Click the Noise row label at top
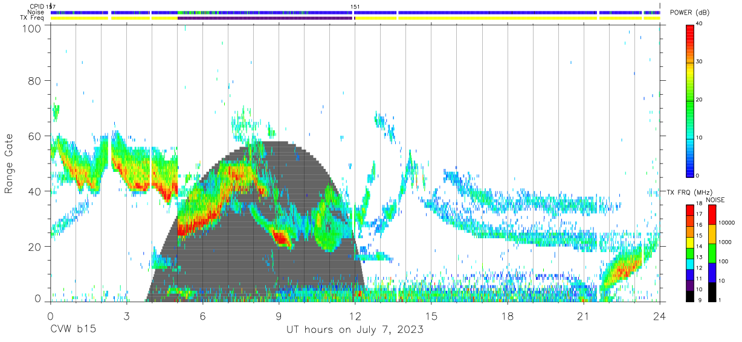Screen dimensions: 742x342 36,12
